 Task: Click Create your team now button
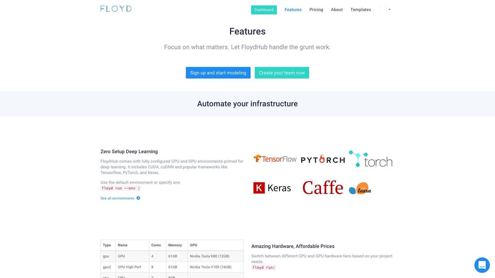pos(282,73)
